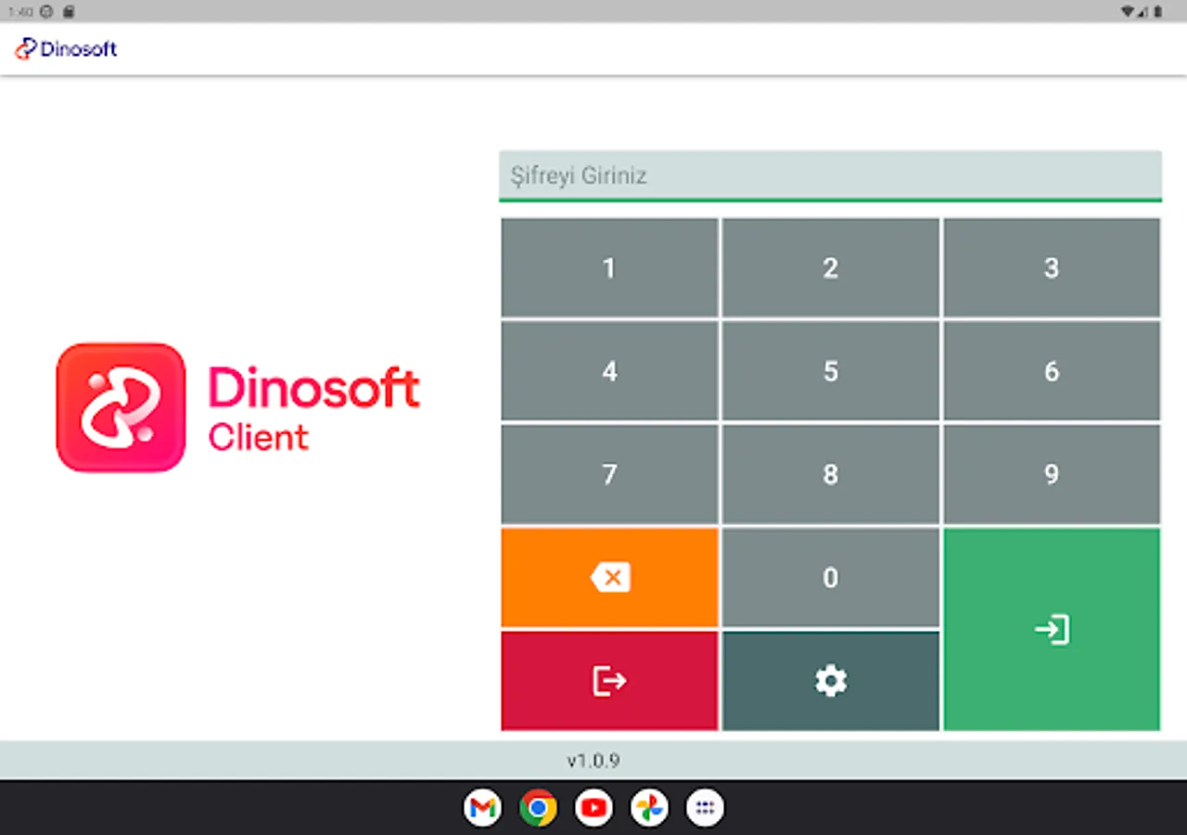The height and width of the screenshot is (835, 1187).
Task: Launch YouTube from the dock
Action: (x=593, y=807)
